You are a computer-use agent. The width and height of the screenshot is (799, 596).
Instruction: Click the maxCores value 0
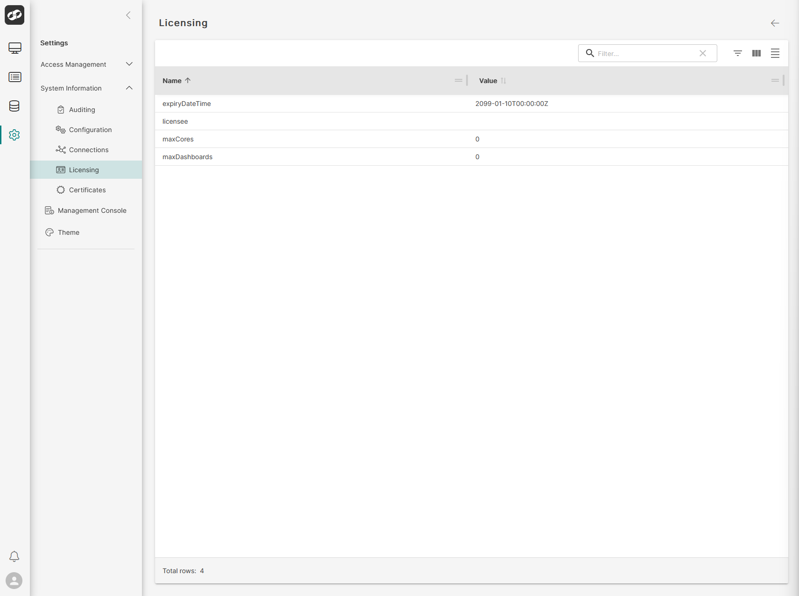click(x=477, y=139)
